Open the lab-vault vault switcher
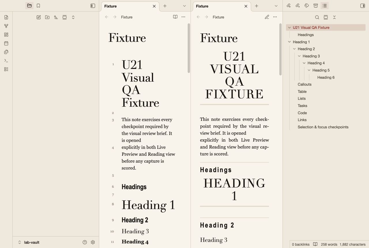Screen dimensions: 369x248 (29, 242)
